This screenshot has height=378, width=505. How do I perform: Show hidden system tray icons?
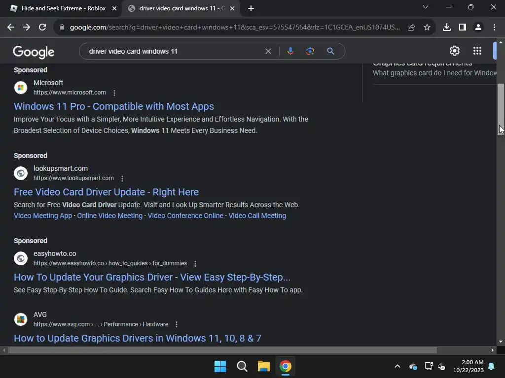(x=397, y=366)
